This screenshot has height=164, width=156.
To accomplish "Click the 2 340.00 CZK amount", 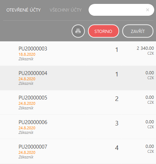I will [x=145, y=50].
